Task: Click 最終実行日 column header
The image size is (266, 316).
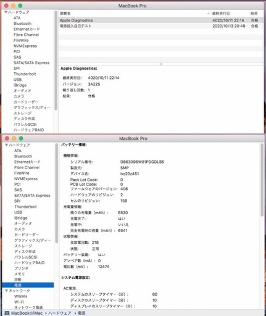Action: 221,14
